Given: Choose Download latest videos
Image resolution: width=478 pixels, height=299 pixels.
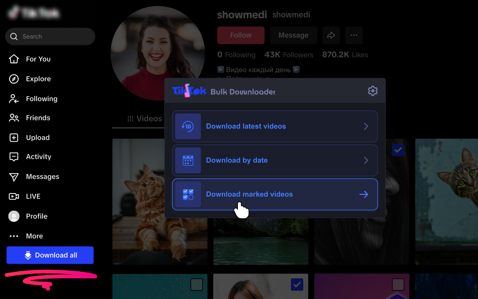Looking at the screenshot, I should click(275, 126).
